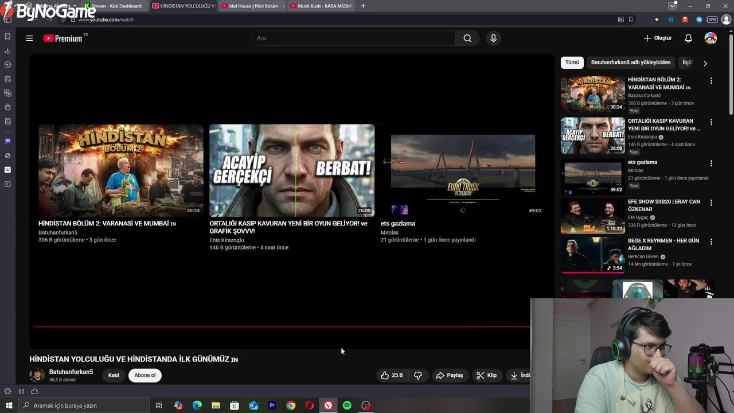Open the YouTube hamburger guide menu
This screenshot has width=734, height=413.
[x=29, y=38]
